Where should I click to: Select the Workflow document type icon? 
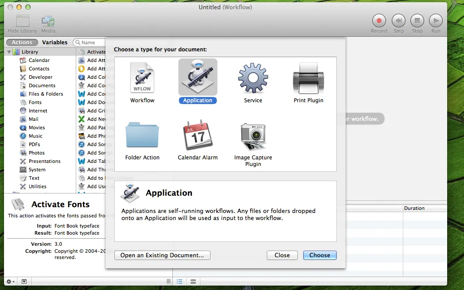tap(142, 77)
